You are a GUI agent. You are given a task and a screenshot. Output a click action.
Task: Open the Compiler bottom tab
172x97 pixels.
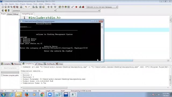pyautogui.click(x=5, y=64)
